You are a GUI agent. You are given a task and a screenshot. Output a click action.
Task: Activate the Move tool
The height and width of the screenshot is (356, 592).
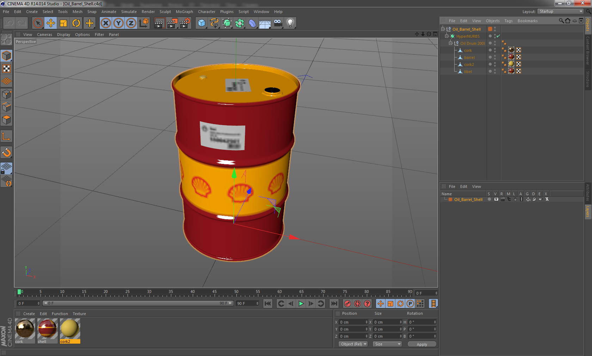(51, 23)
